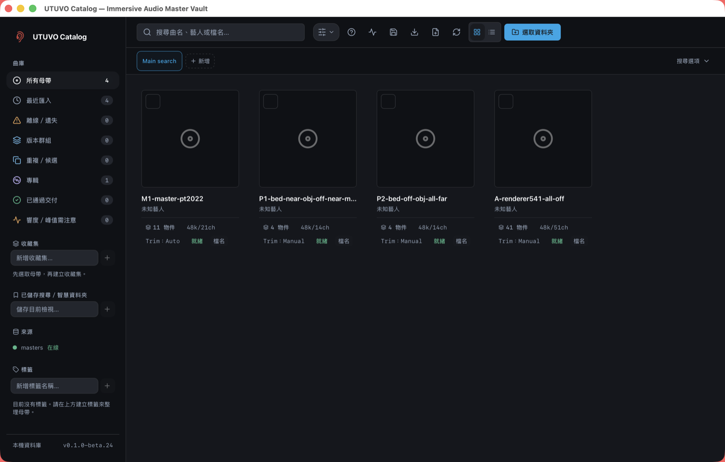Click the v0.1.0-beta.24 version label
This screenshot has height=462, width=725.
88,445
